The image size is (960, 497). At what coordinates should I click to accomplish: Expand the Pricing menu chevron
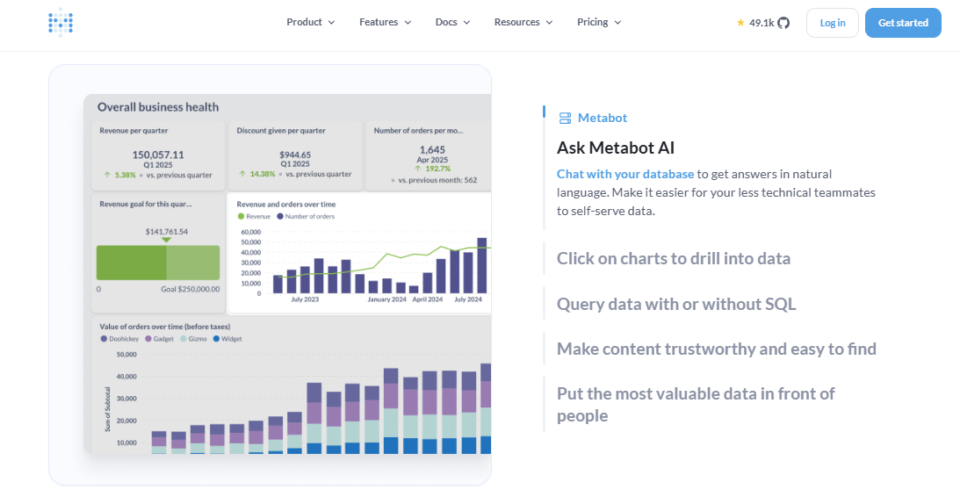tap(617, 23)
